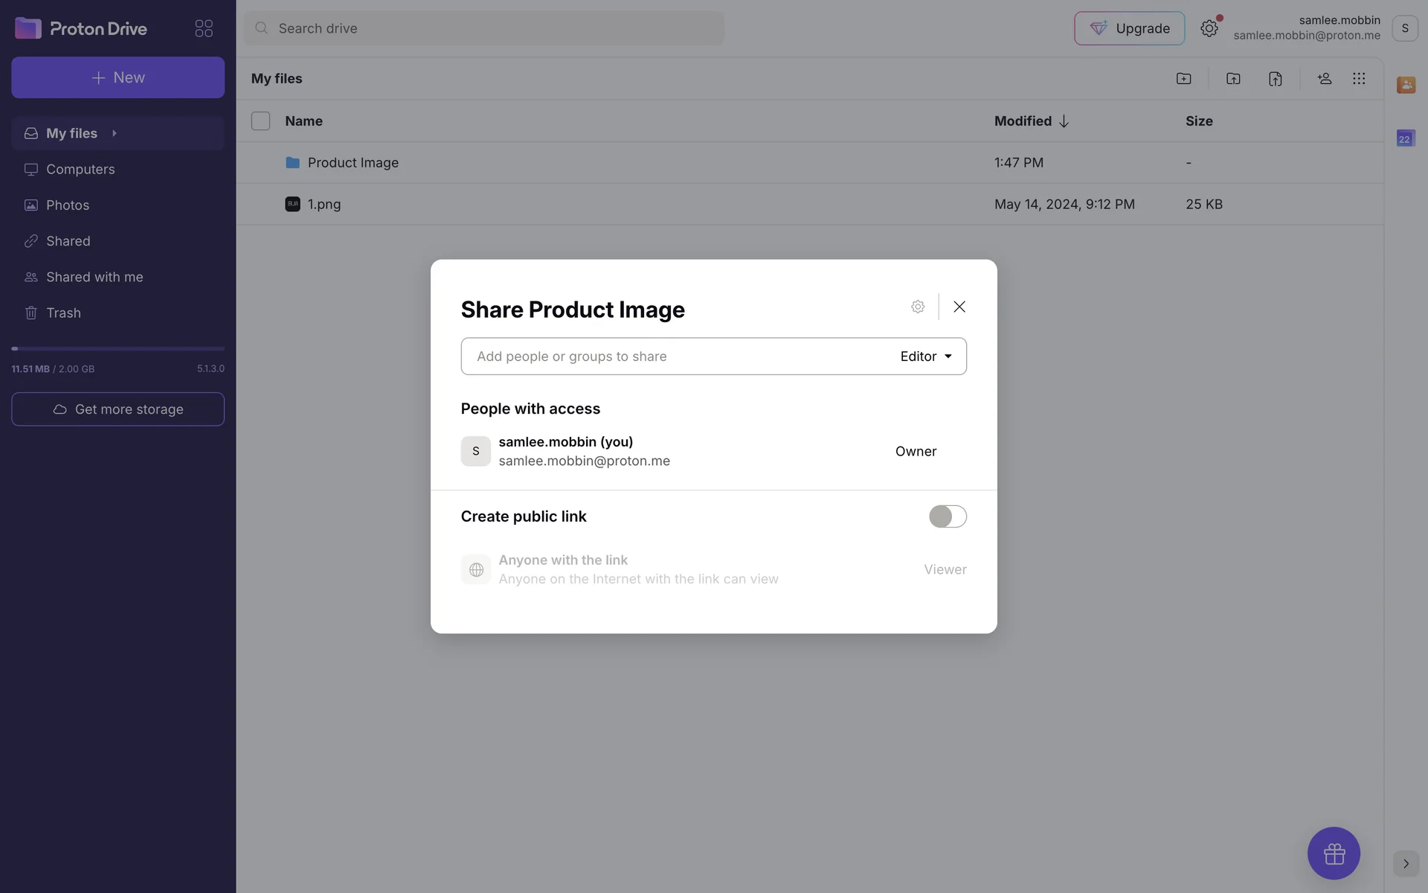1428x893 pixels.
Task: Click the upload folder toolbar icon
Action: pyautogui.click(x=1233, y=79)
